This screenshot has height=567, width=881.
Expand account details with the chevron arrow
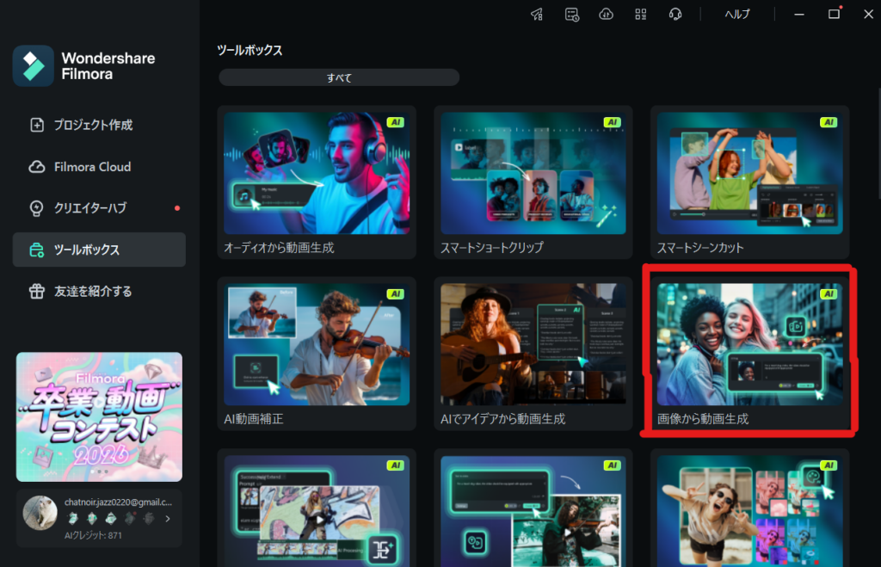[167, 518]
